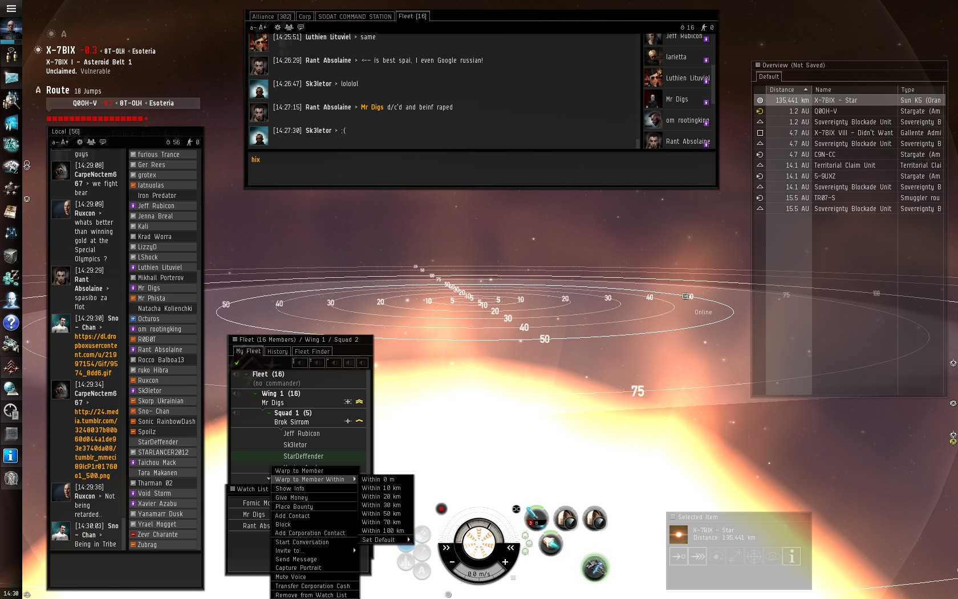Open the globe icon in the sidebar
This screenshot has width=958, height=599.
(x=11, y=389)
